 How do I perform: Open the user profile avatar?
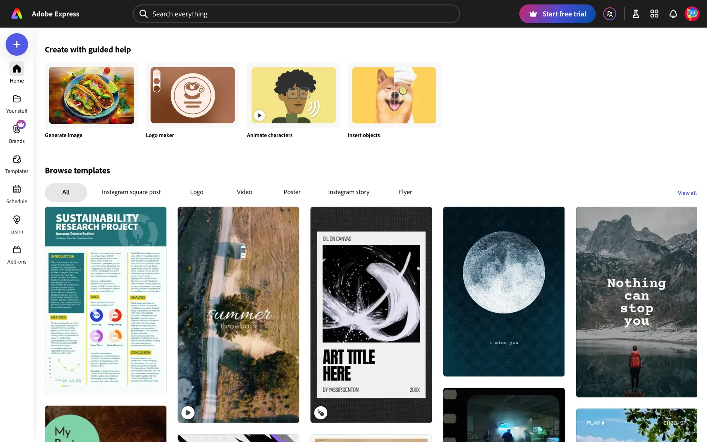(x=692, y=14)
